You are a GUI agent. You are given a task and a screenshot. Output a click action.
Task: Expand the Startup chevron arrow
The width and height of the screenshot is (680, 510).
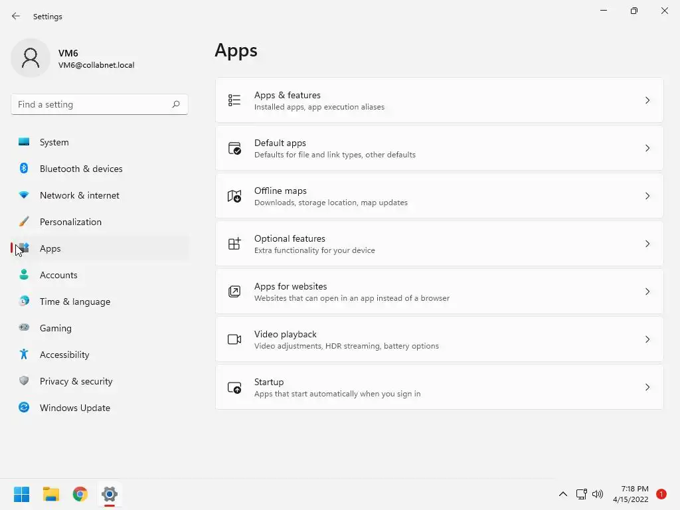tap(647, 387)
